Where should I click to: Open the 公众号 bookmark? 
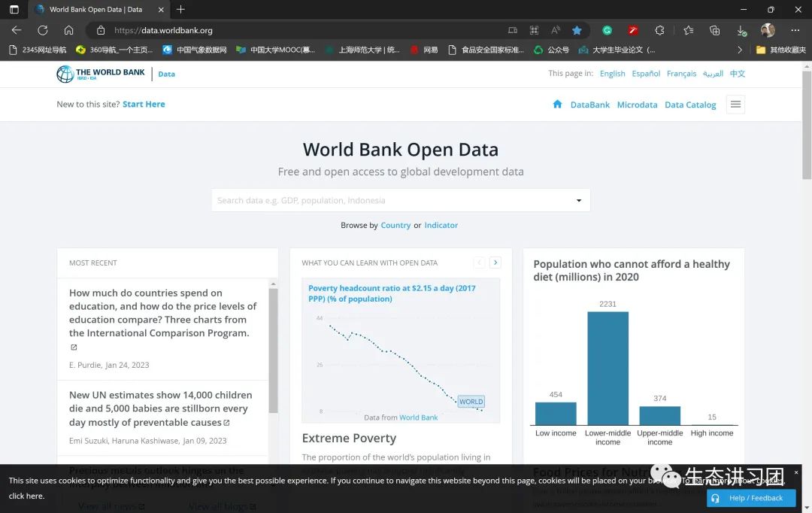[552, 50]
